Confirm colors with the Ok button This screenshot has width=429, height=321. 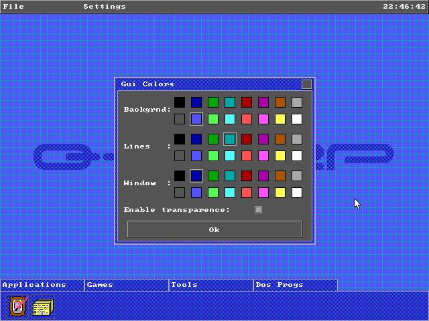[x=214, y=229]
